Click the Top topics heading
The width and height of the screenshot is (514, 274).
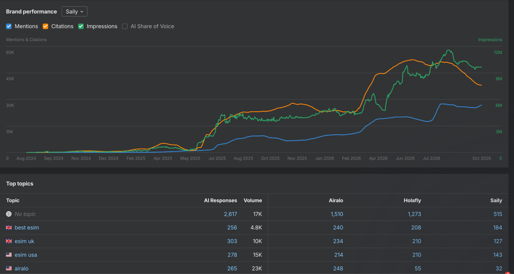[20, 184]
